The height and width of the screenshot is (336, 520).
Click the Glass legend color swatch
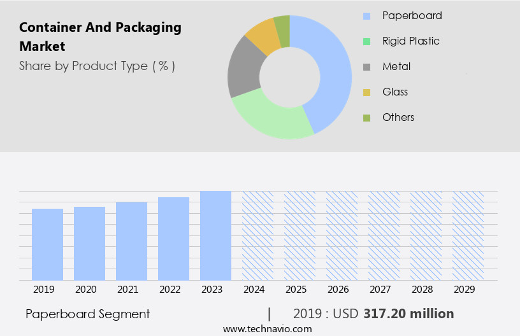click(366, 92)
